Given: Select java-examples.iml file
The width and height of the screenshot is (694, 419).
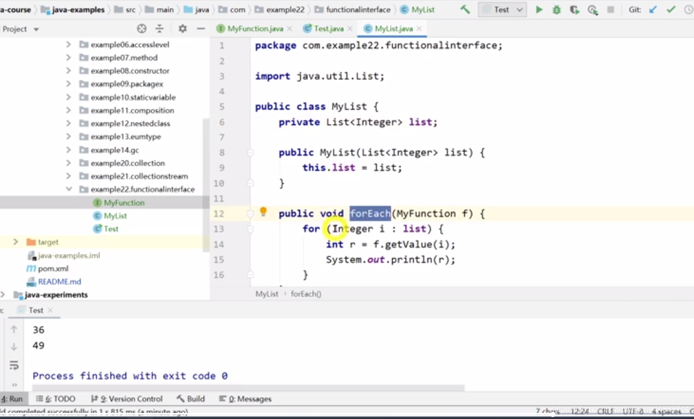Looking at the screenshot, I should click(69, 255).
